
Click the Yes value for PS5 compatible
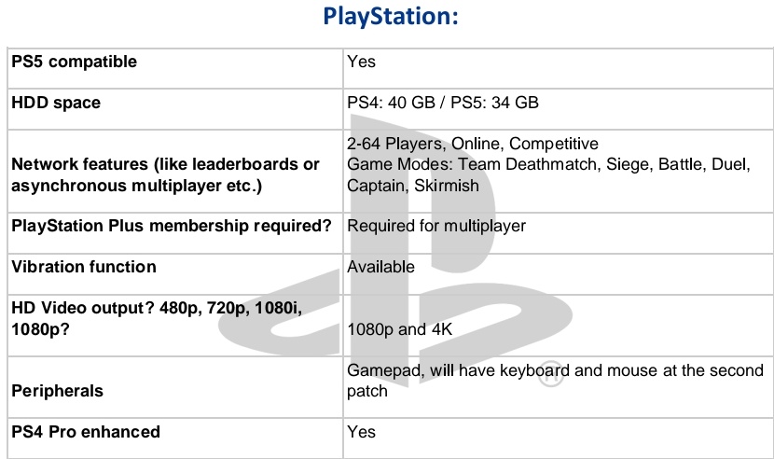(362, 63)
